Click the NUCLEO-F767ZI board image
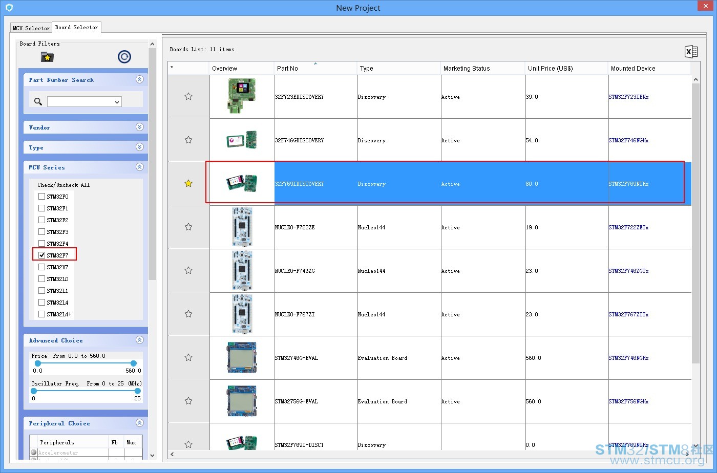The image size is (717, 473). [242, 314]
